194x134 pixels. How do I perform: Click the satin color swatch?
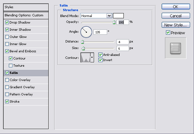[x=118, y=16]
